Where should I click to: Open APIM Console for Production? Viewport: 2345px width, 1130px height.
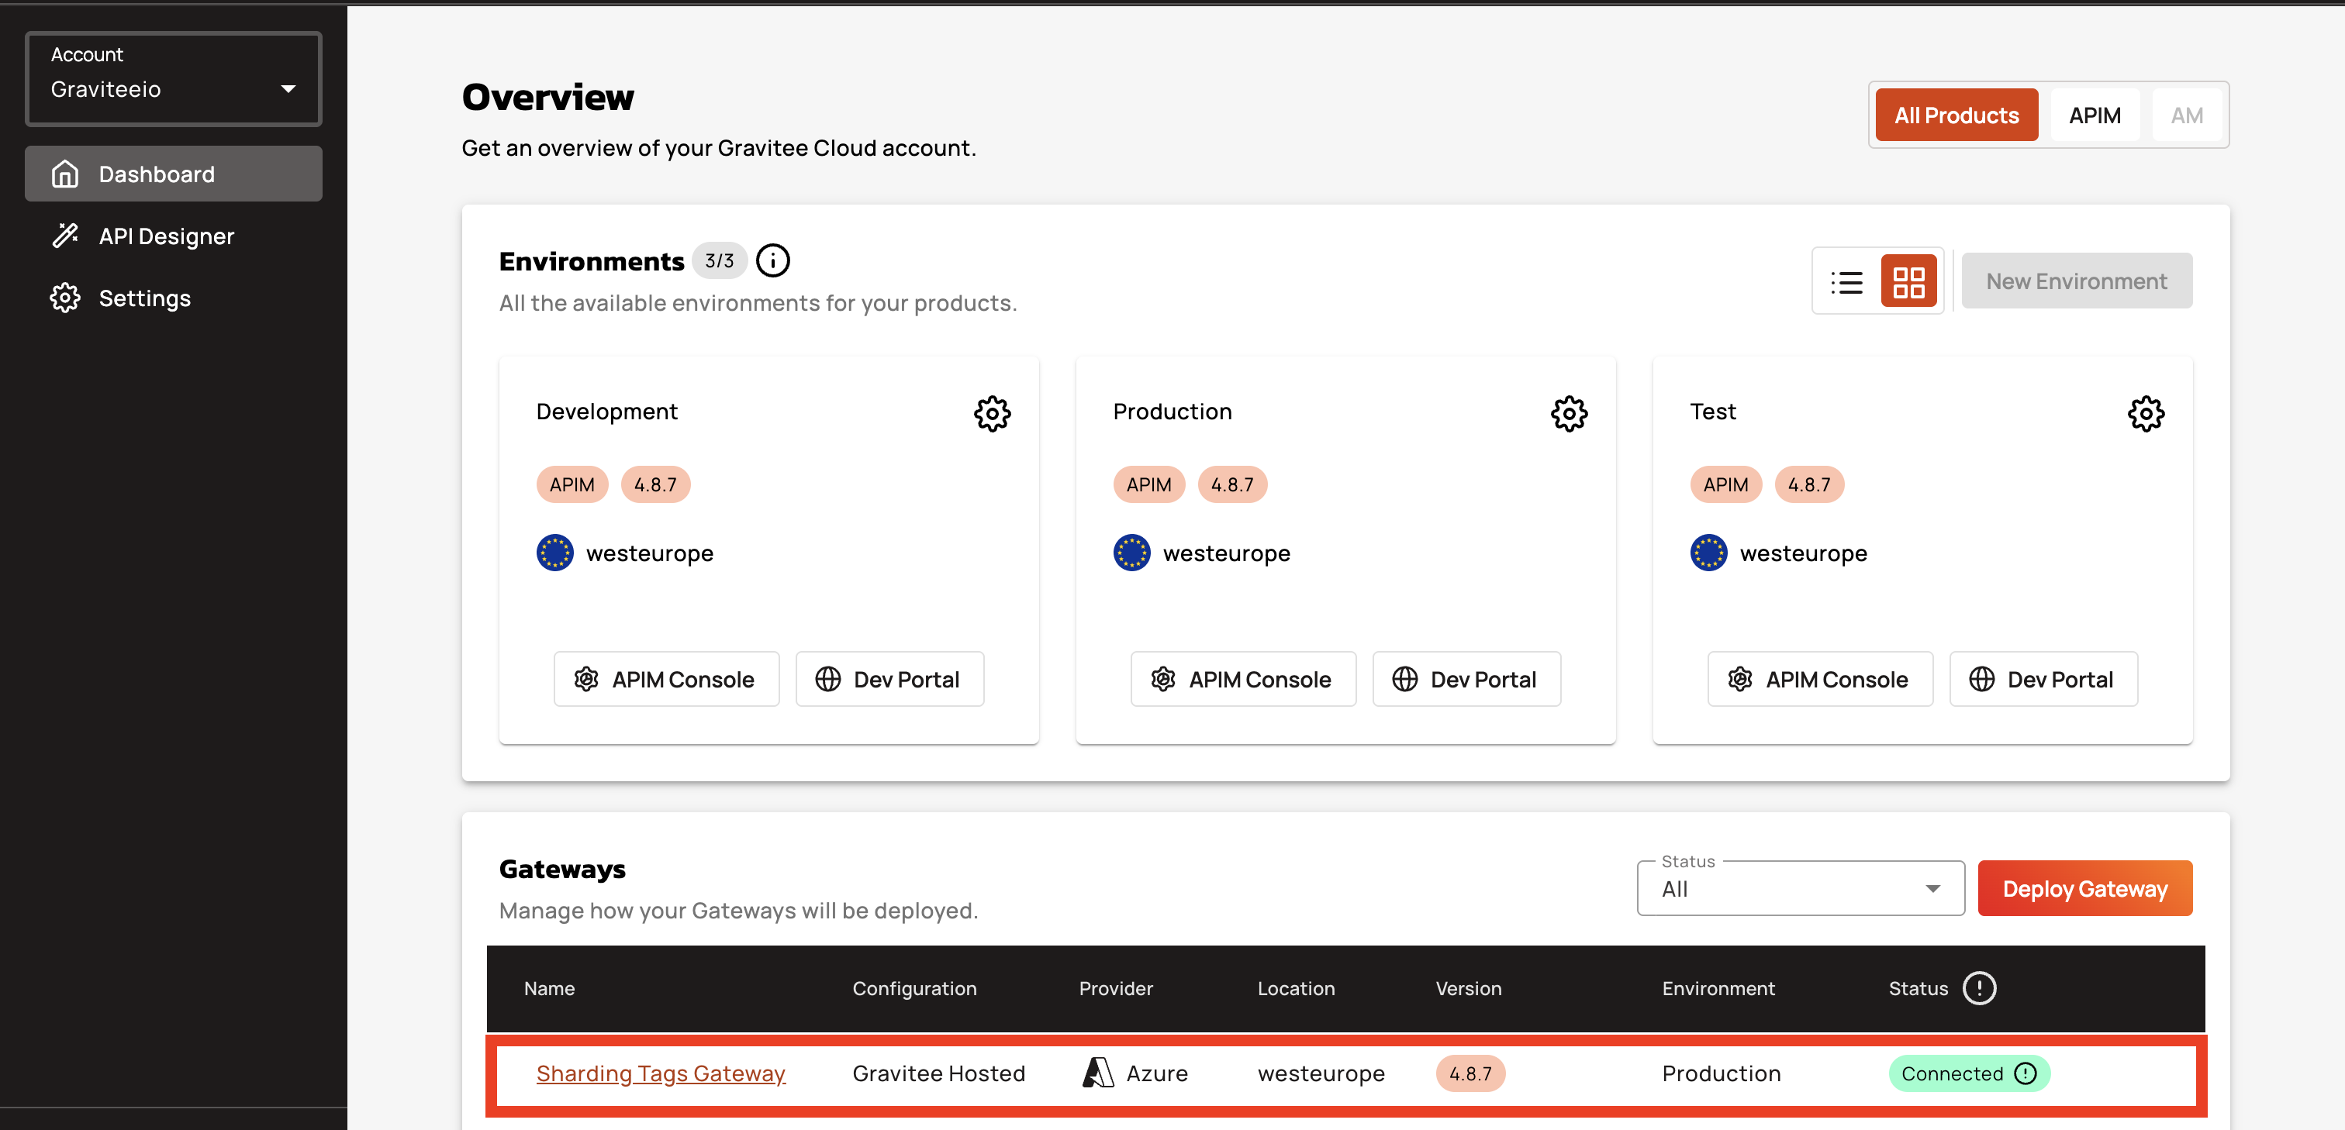[x=1242, y=680]
